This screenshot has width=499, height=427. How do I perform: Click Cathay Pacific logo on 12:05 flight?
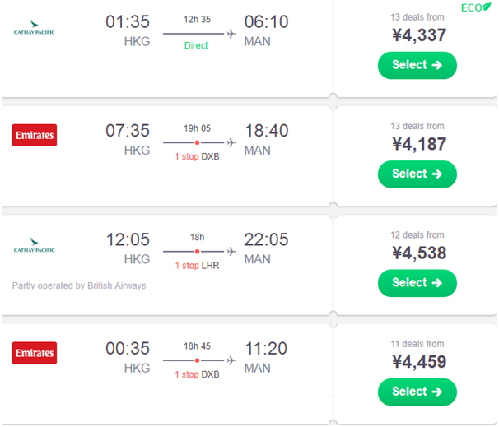click(34, 248)
